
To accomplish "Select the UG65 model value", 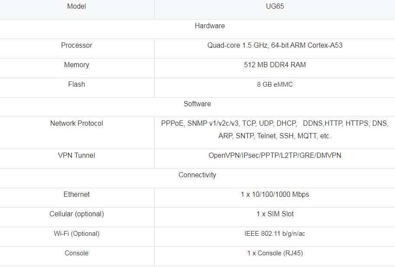I will (x=275, y=7).
